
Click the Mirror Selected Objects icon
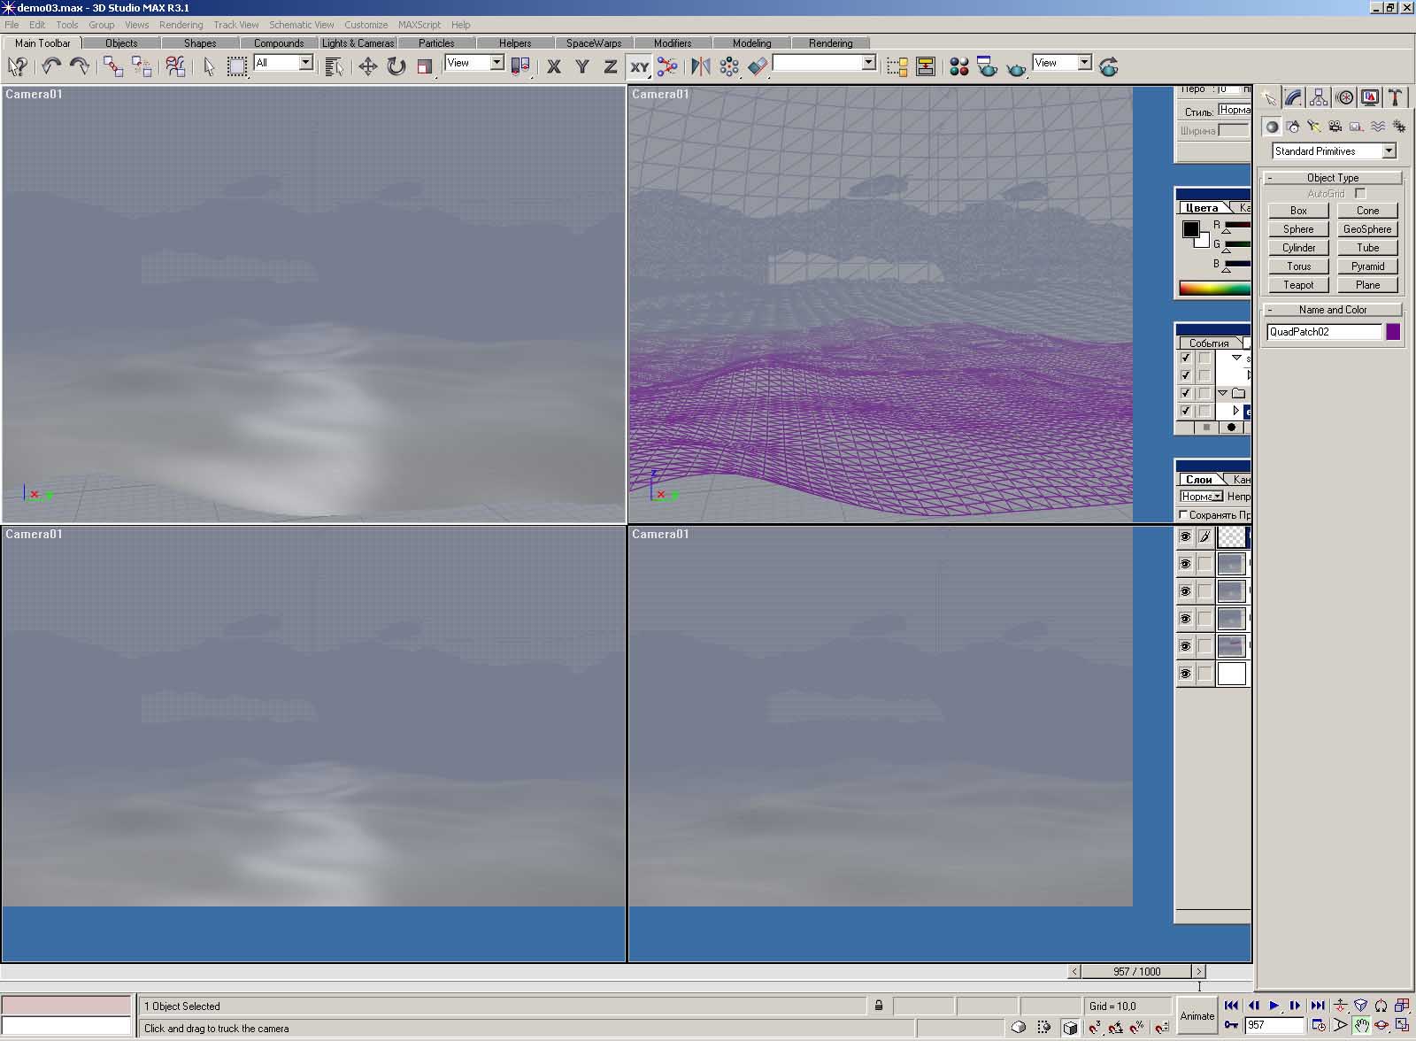coord(700,66)
